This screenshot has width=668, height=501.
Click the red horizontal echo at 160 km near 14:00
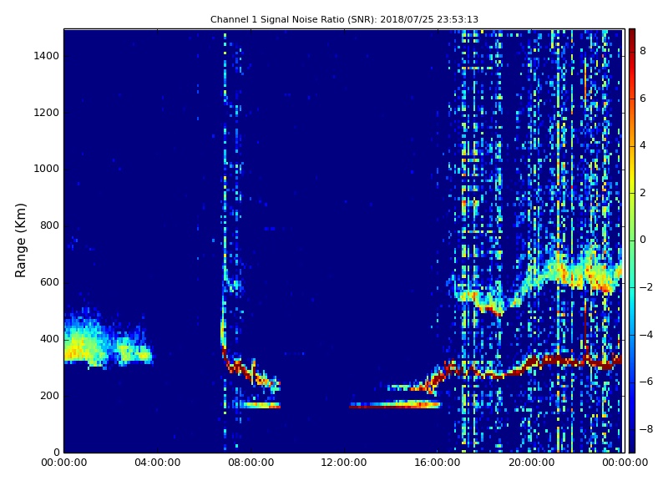(394, 407)
